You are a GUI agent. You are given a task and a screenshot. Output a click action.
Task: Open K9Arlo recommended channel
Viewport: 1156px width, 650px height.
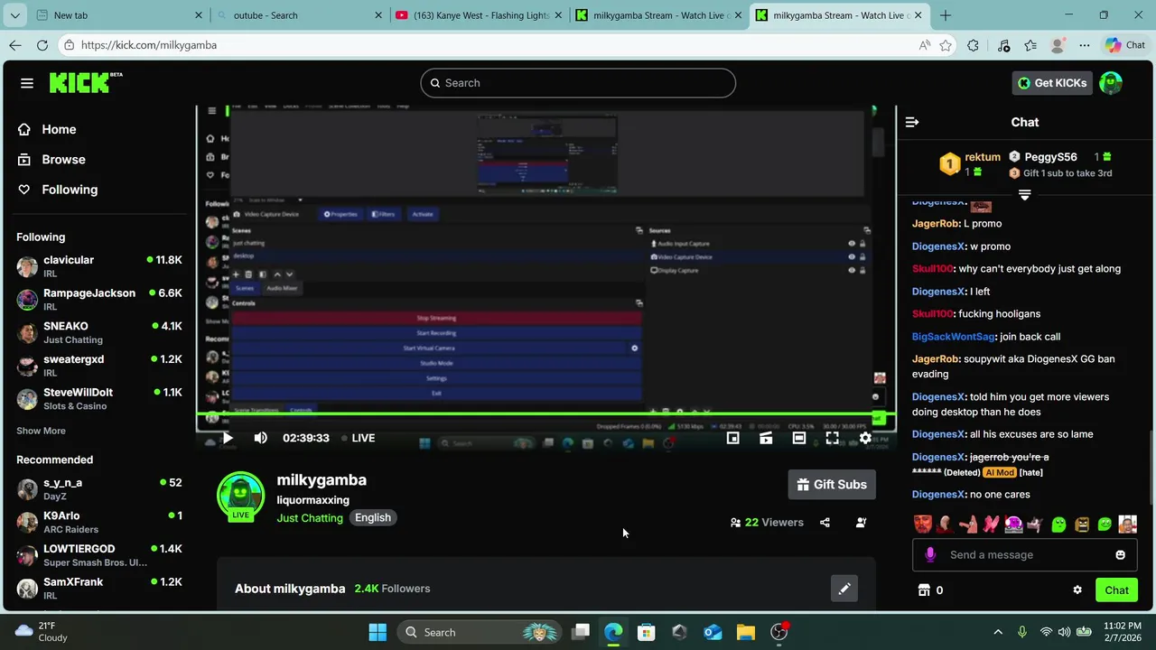coord(99,523)
